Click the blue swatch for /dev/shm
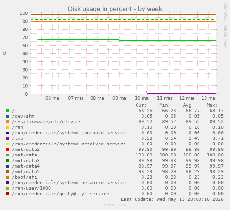 [8, 116]
